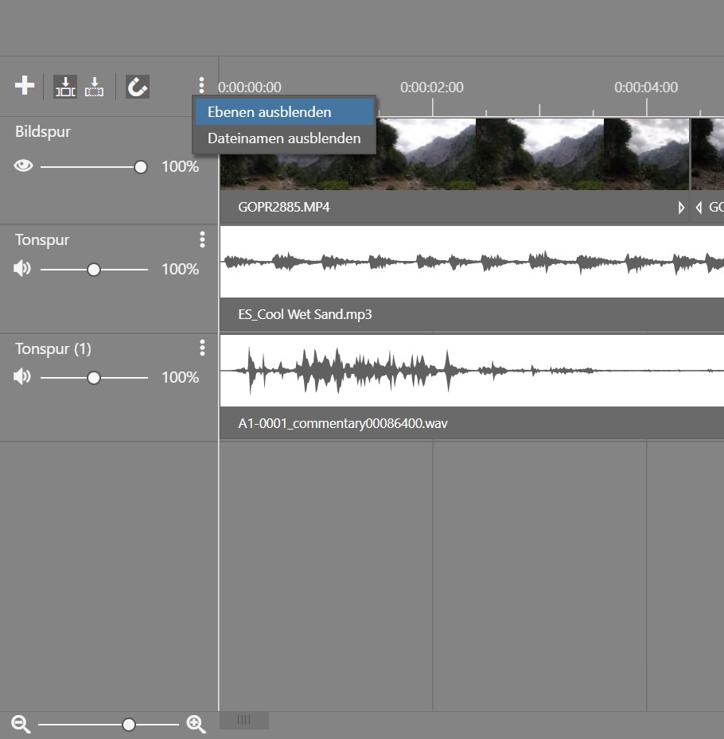Open the kebab menu on Tonspur (1)

(202, 348)
